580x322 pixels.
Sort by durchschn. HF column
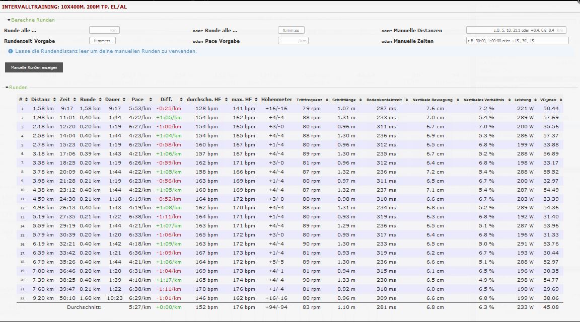coord(204,100)
